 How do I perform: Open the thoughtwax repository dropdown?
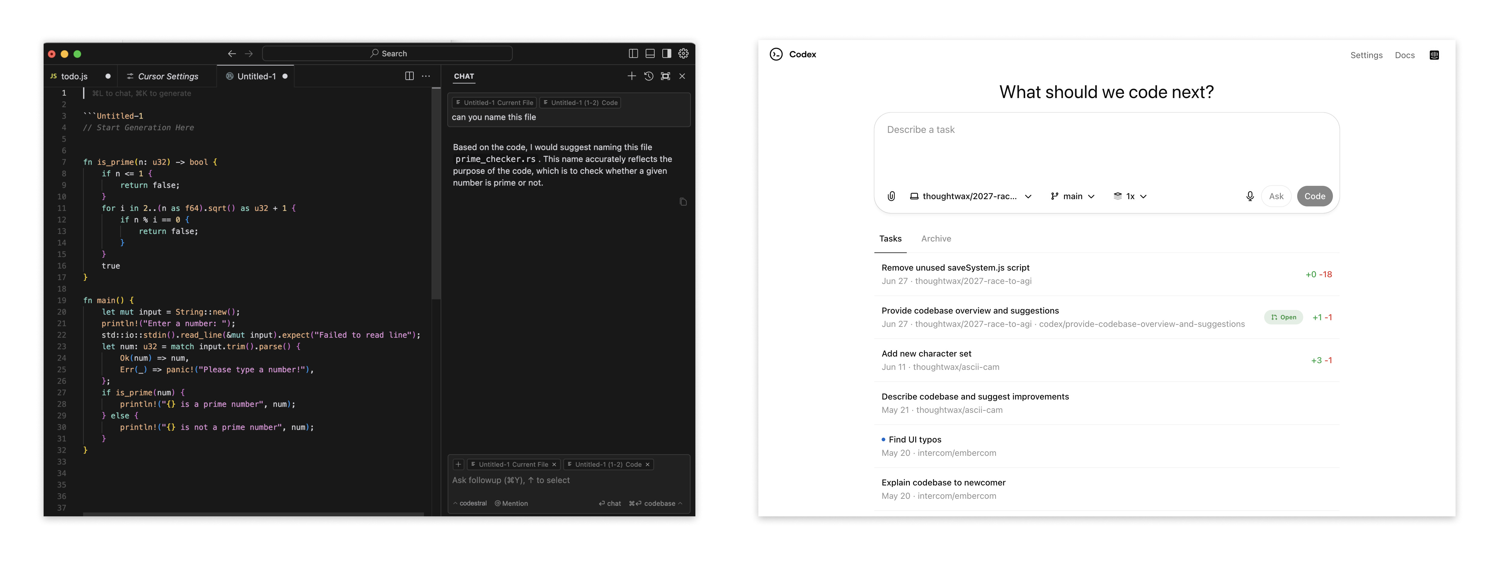click(x=971, y=196)
